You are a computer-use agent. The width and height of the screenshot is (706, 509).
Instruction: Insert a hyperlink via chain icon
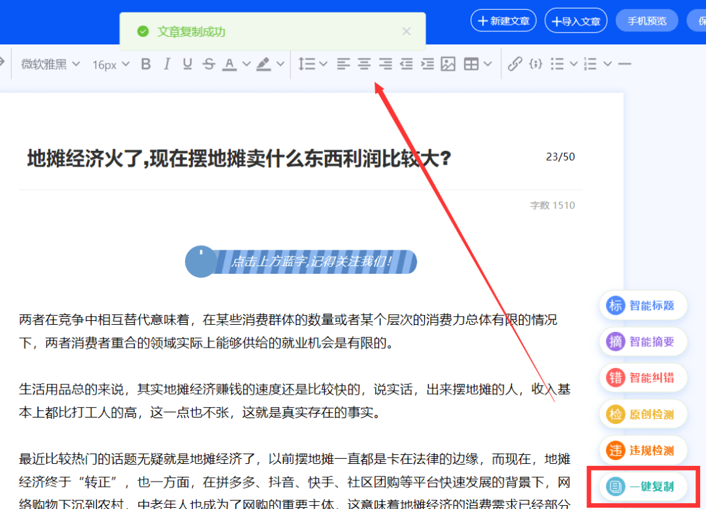tap(514, 64)
